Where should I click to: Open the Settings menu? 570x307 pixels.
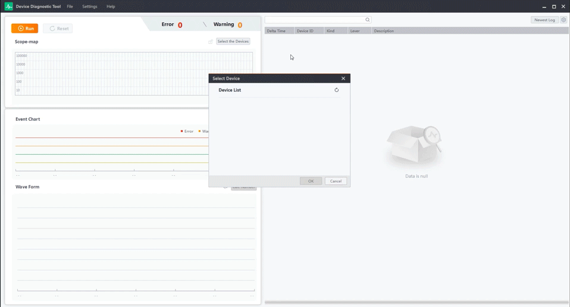[90, 7]
